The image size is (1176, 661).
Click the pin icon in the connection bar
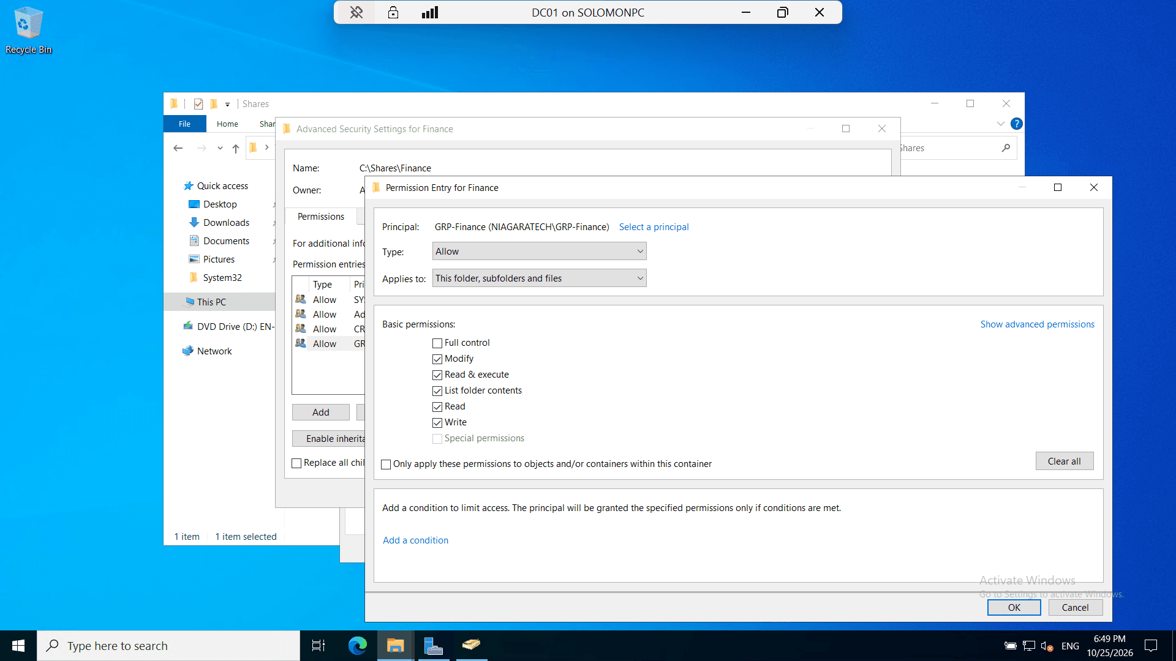[356, 12]
